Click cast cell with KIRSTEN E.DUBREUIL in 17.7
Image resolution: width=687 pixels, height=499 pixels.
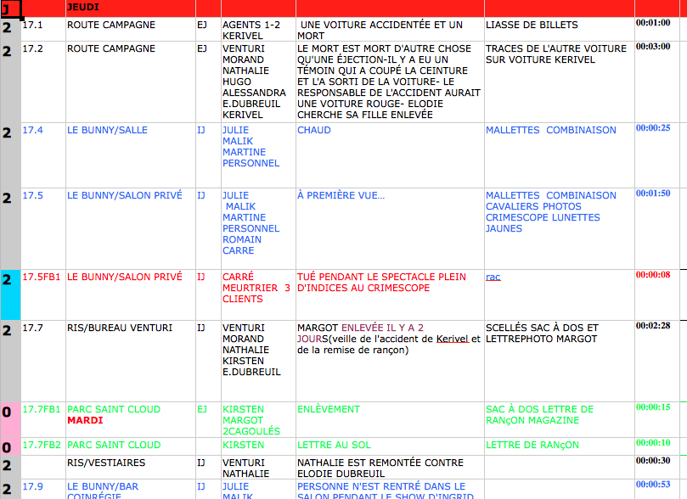click(x=258, y=361)
